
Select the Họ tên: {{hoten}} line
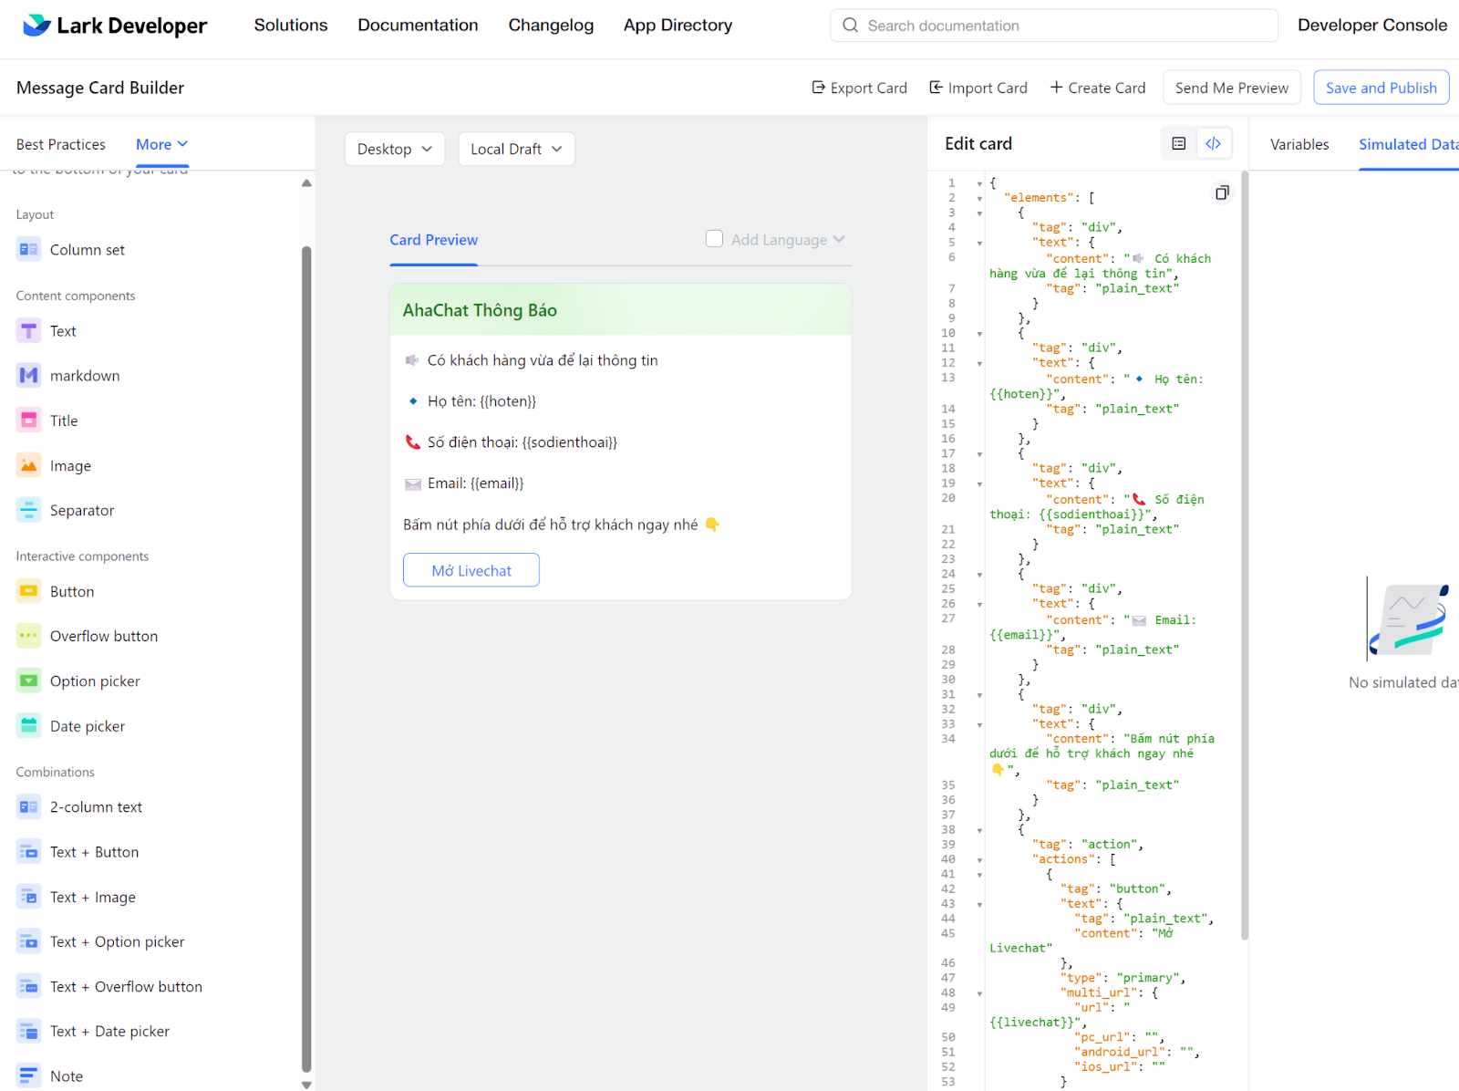coord(471,401)
